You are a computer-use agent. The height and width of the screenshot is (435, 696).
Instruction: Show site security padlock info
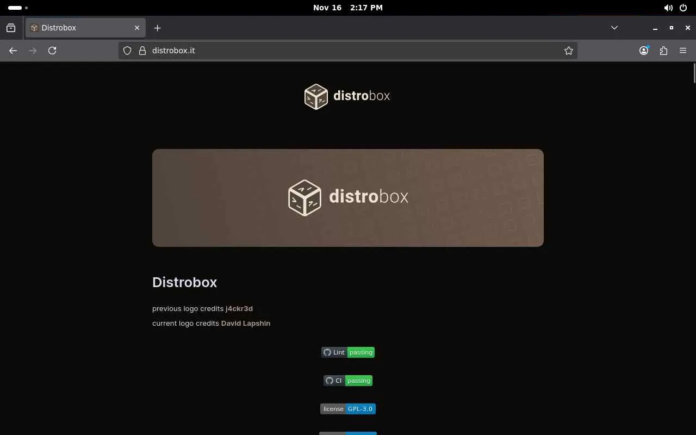click(x=142, y=51)
